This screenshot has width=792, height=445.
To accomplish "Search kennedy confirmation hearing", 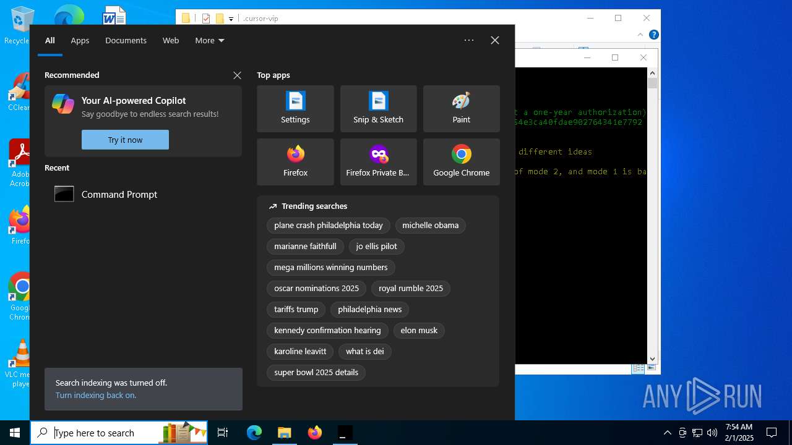I will [x=328, y=331].
